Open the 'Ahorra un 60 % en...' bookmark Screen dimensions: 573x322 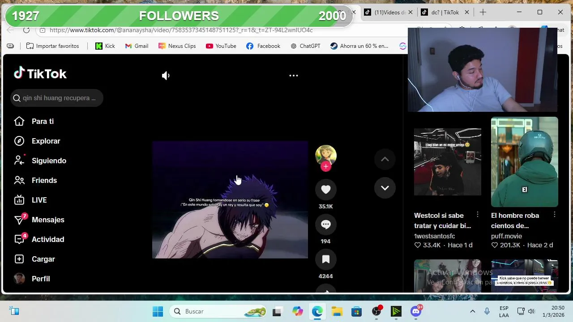pyautogui.click(x=359, y=46)
